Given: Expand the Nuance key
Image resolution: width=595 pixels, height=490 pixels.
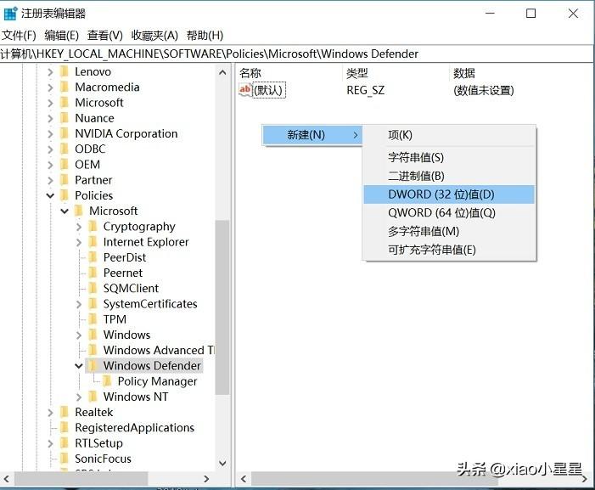Looking at the screenshot, I should pos(50,118).
